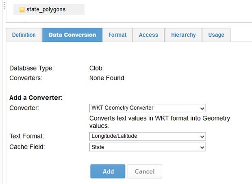Click the Text Format label
The height and width of the screenshot is (184, 252).
point(27,136)
